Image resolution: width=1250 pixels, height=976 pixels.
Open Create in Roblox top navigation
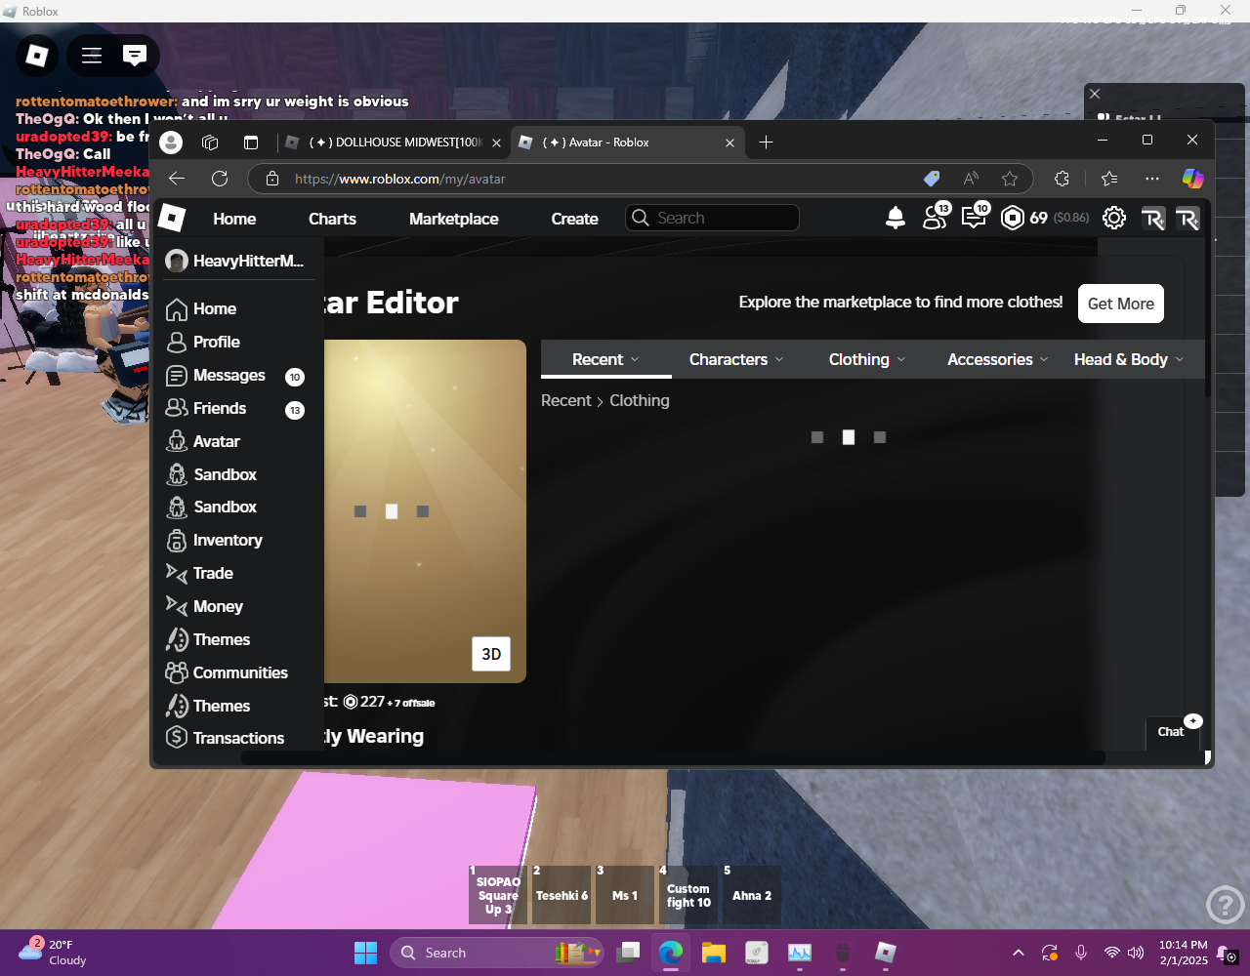(574, 219)
